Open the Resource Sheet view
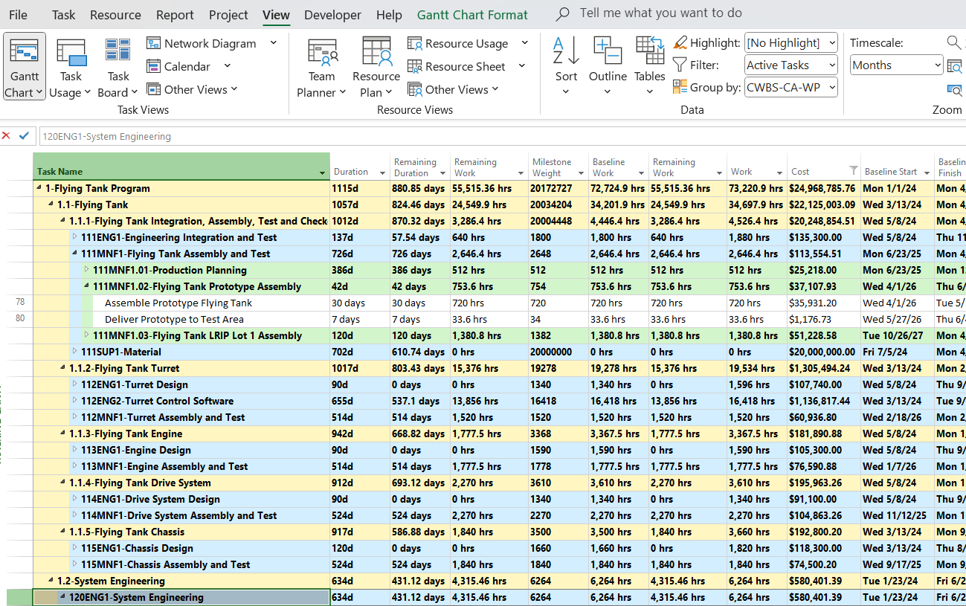The height and width of the screenshot is (606, 966). point(457,66)
